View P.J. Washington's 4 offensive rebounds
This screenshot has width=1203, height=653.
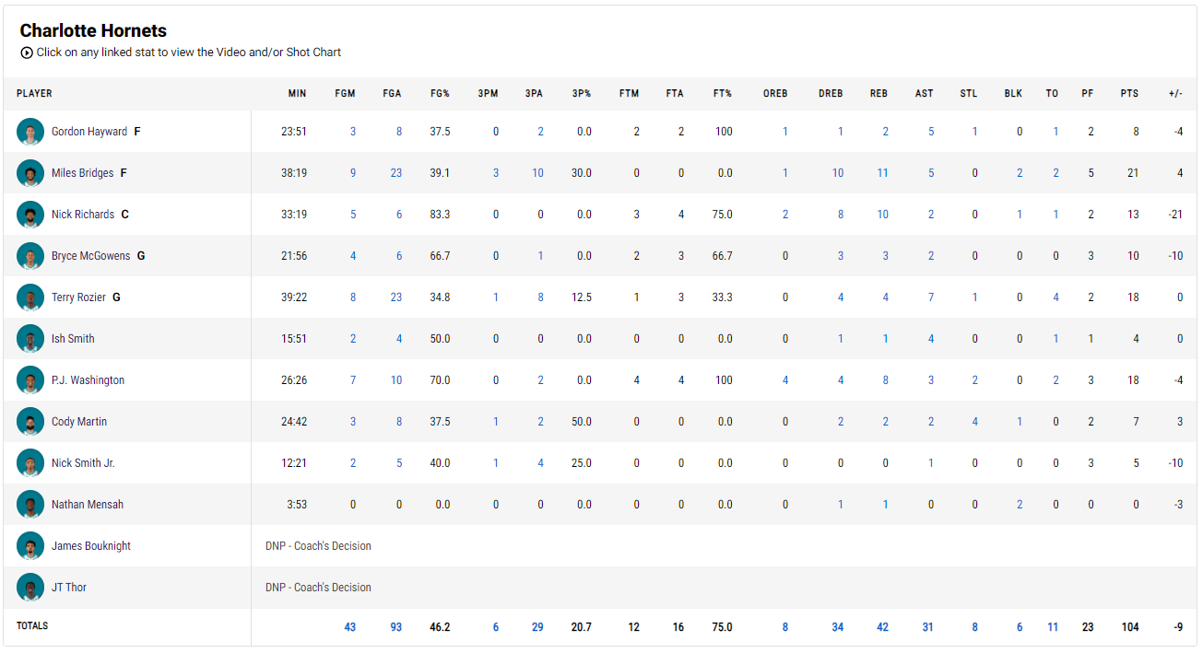[x=785, y=380]
